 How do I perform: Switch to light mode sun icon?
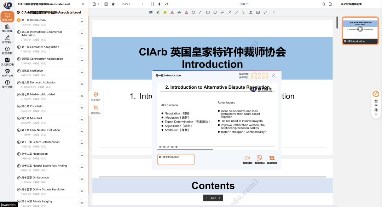click(159, 4)
